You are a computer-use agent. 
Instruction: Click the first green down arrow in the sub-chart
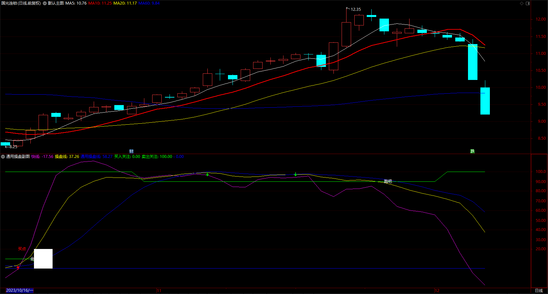pos(207,174)
